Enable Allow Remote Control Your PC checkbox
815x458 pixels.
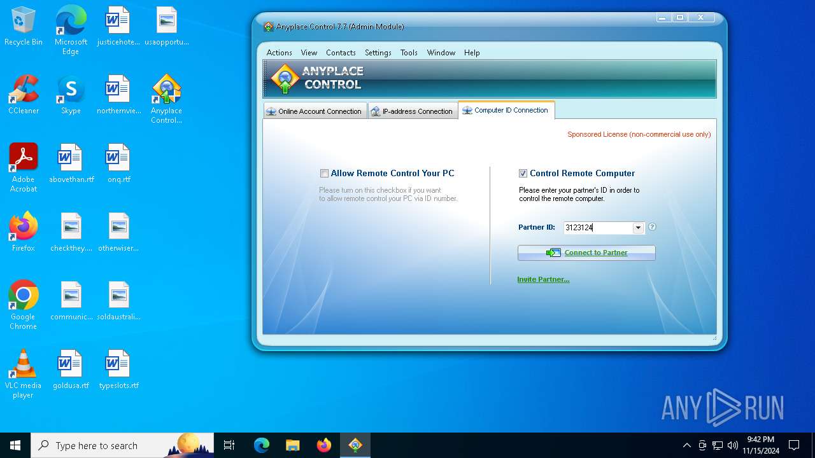tap(324, 173)
